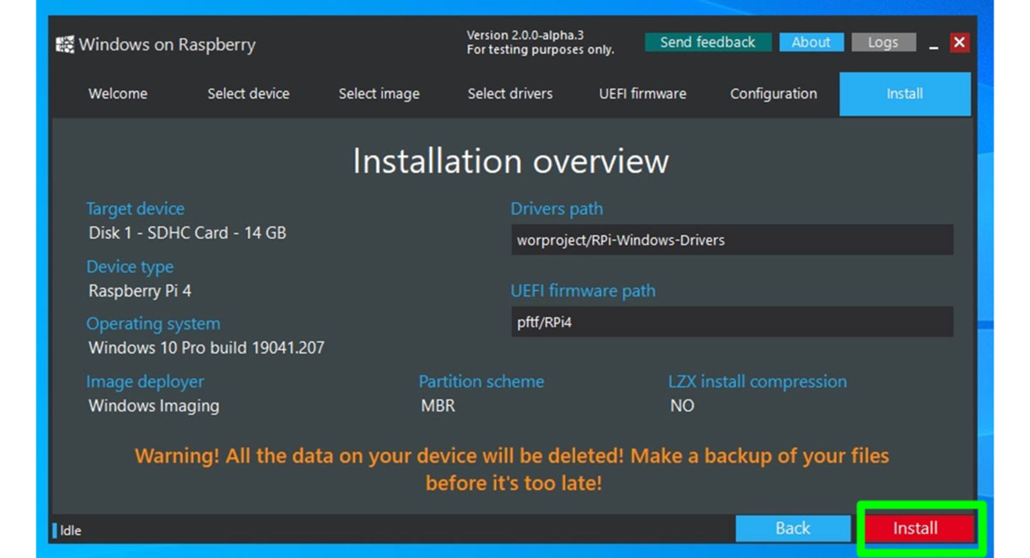Click the Idle status indicator
This screenshot has height=558, width=1030.
pyautogui.click(x=67, y=531)
